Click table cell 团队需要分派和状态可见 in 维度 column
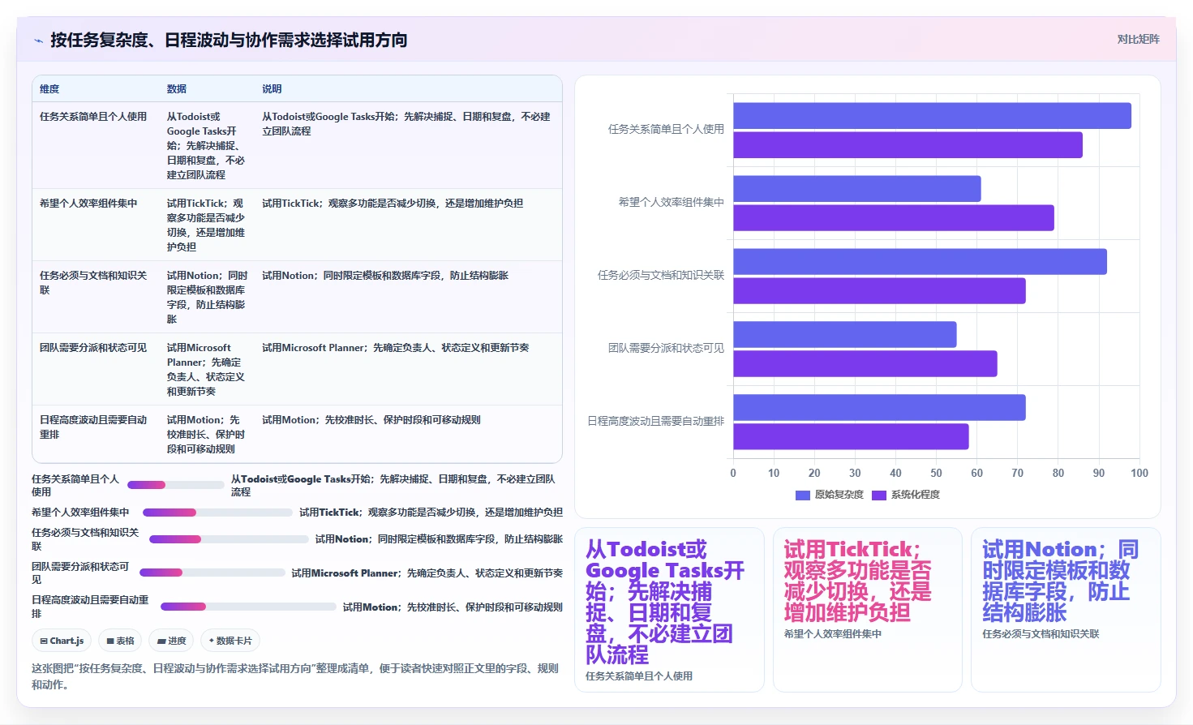1193x725 pixels. coord(96,369)
